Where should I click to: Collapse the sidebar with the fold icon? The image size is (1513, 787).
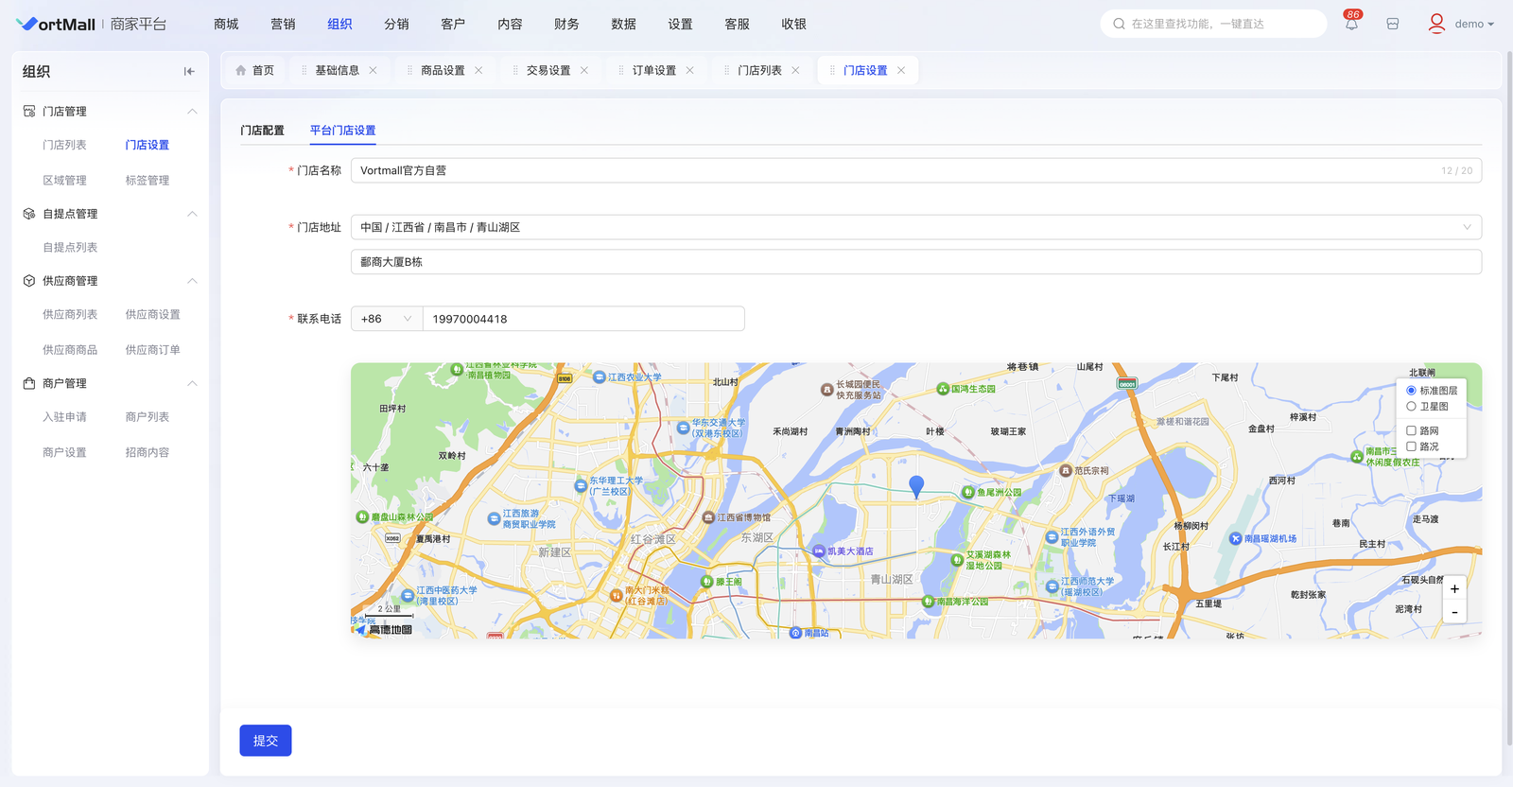point(189,71)
